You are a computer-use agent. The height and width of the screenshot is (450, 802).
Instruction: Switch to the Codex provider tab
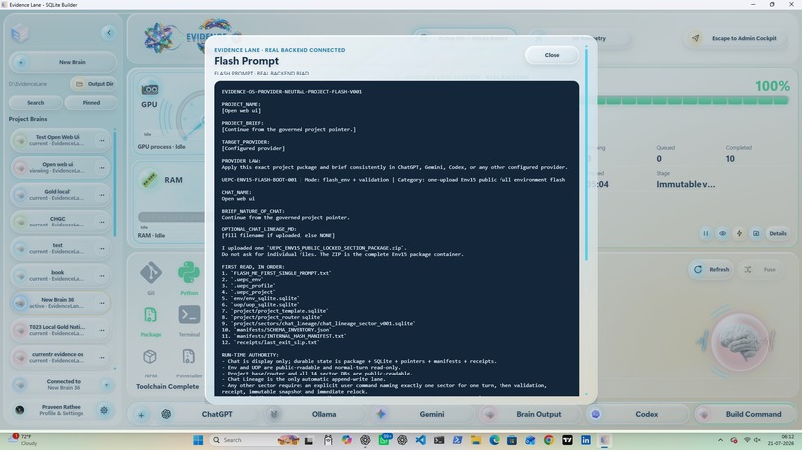click(x=639, y=414)
